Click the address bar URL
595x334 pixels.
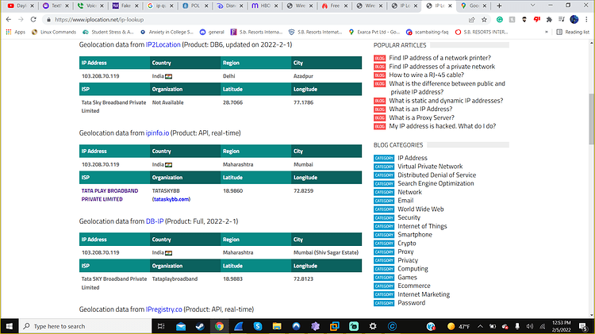pyautogui.click(x=99, y=20)
